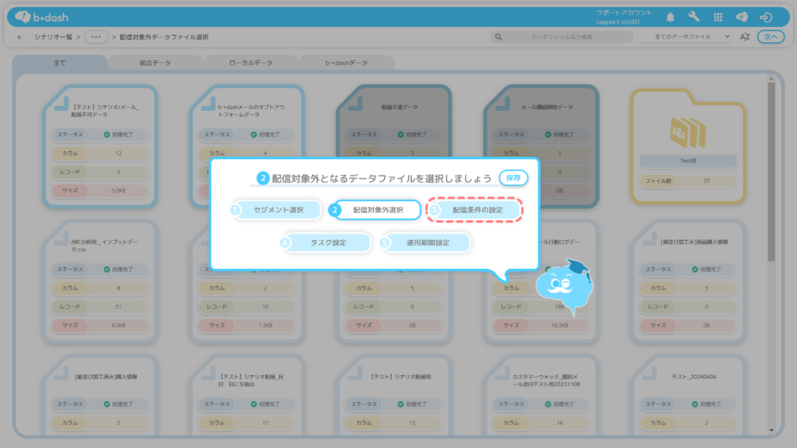Viewport: 797px width, 448px height.
Task: Click the 保存 button
Action: pyautogui.click(x=514, y=177)
